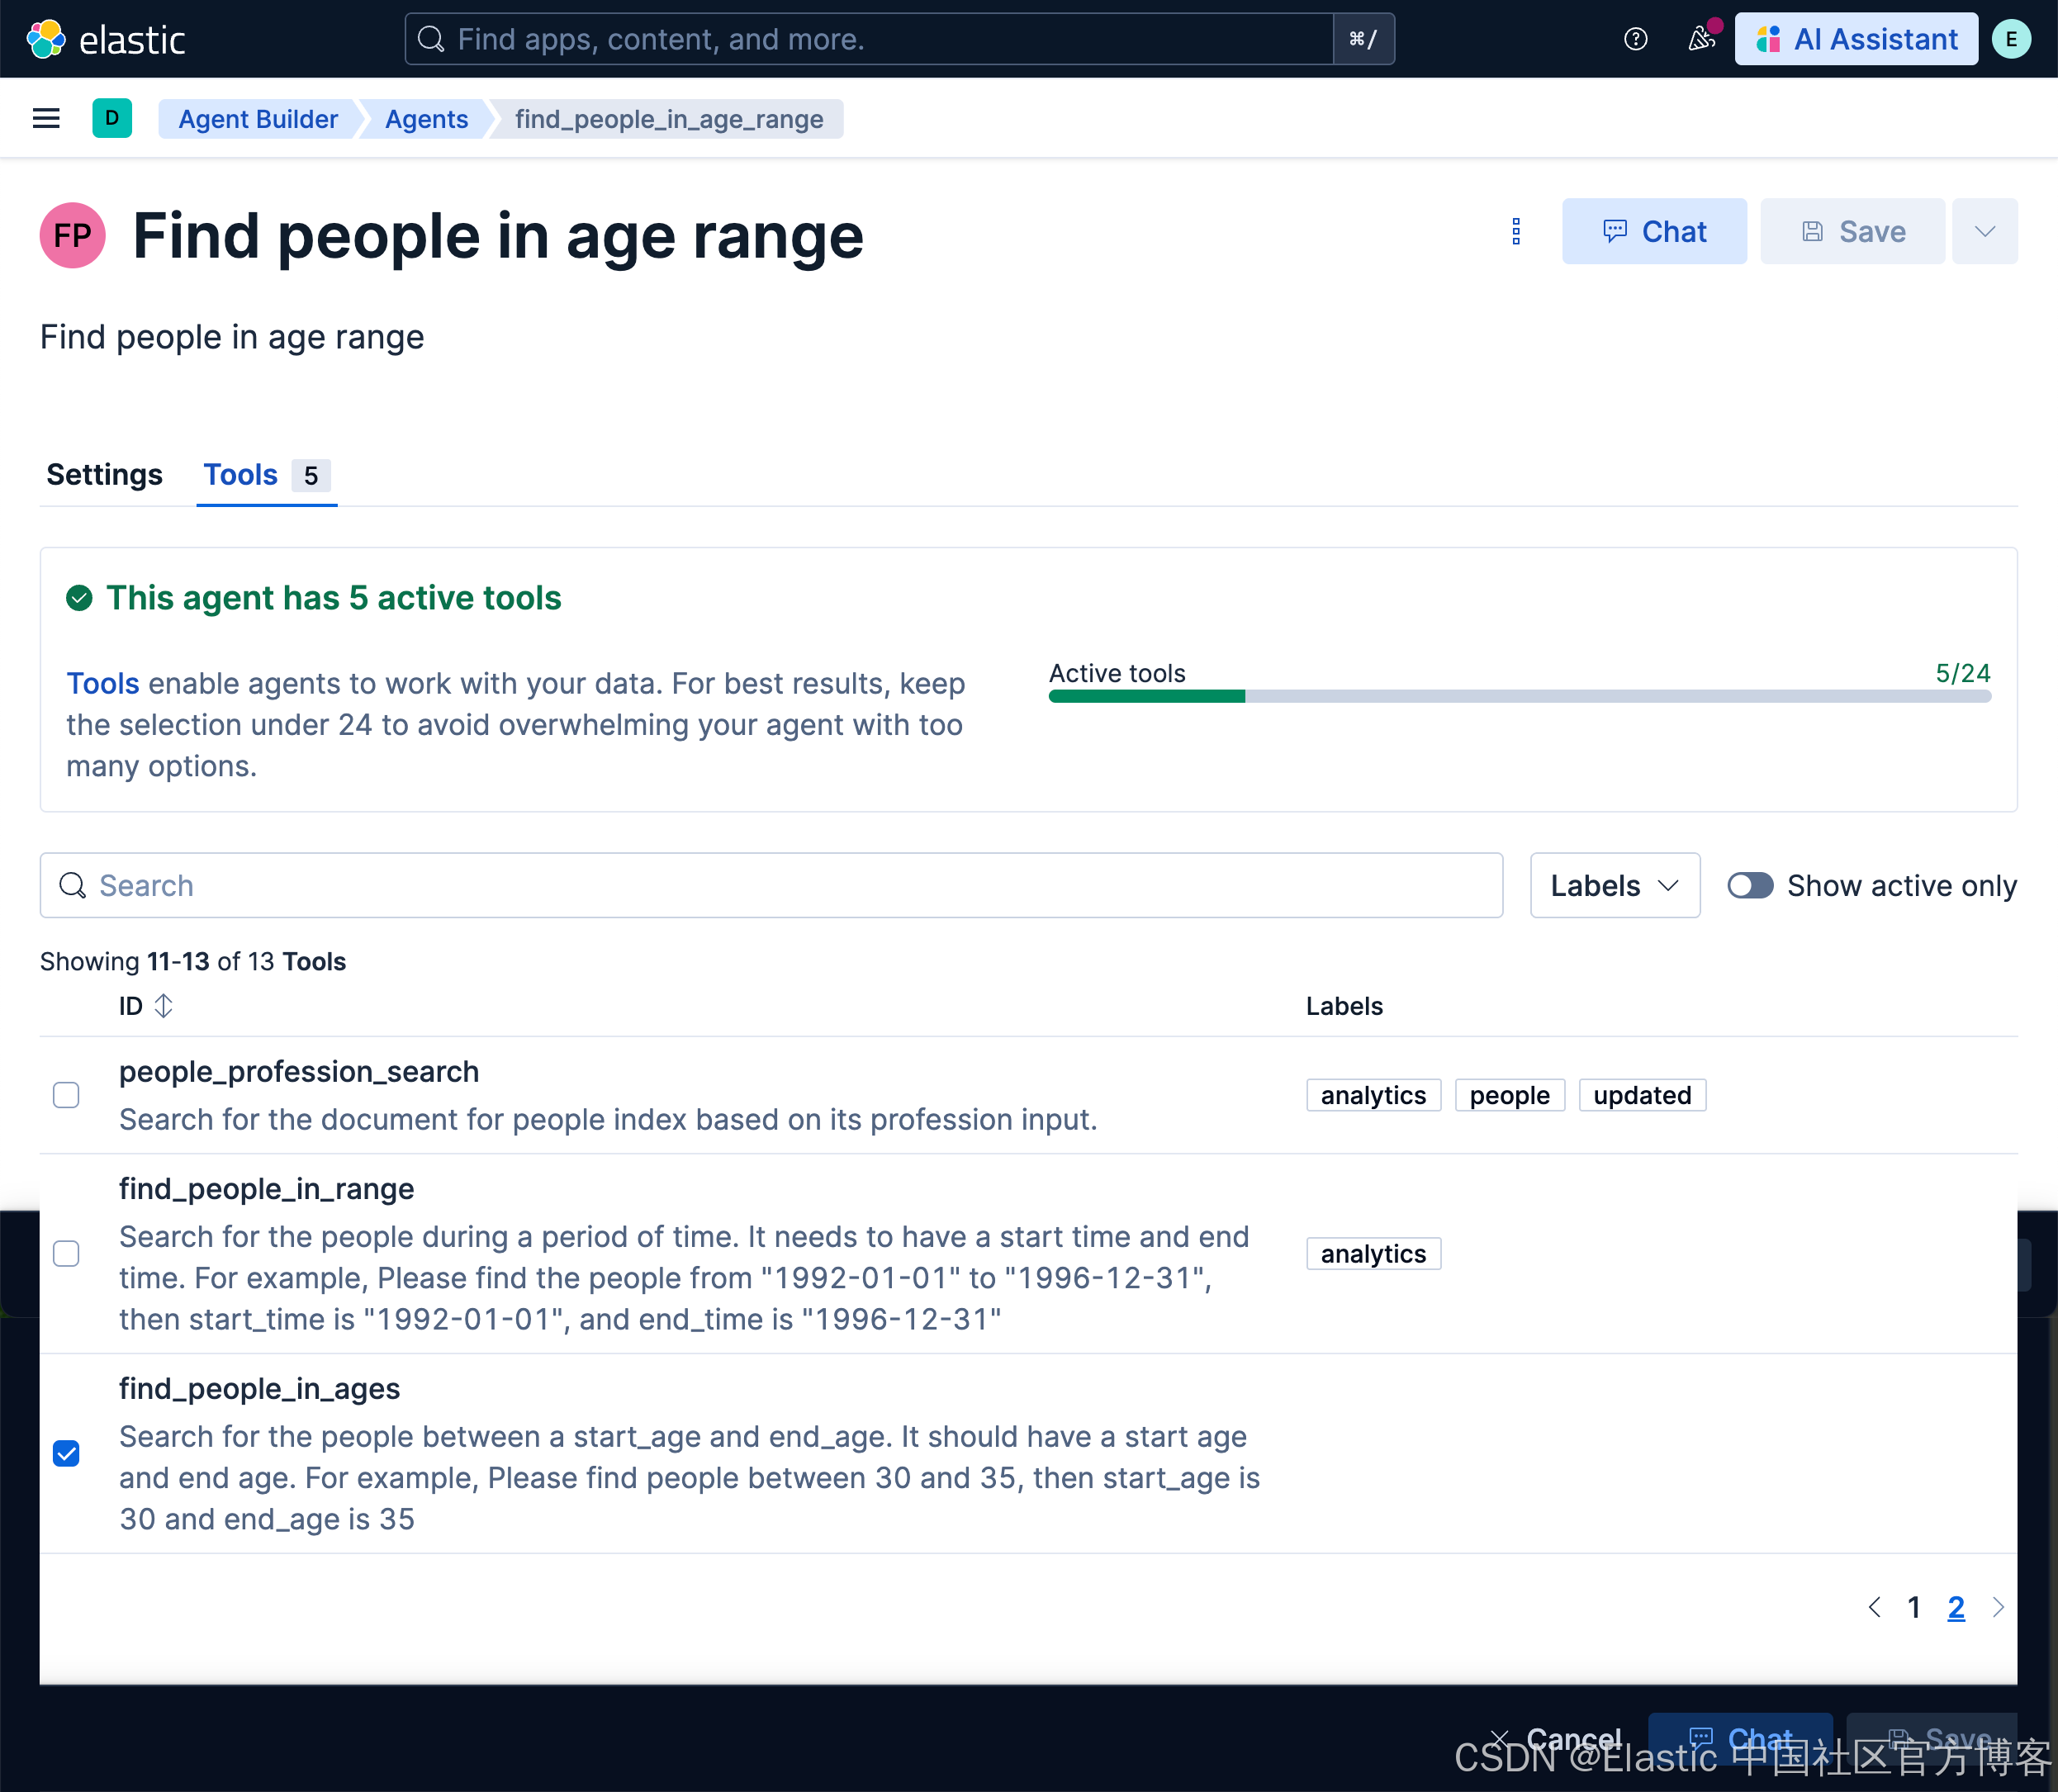Click the Chat button
The width and height of the screenshot is (2058, 1792).
(1654, 231)
